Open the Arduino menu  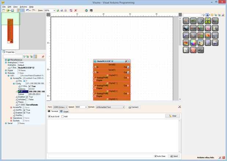tap(23, 7)
